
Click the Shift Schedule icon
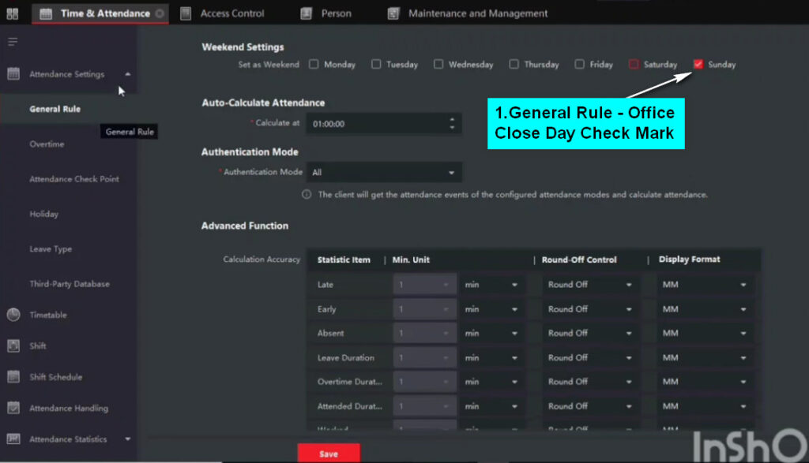point(13,377)
